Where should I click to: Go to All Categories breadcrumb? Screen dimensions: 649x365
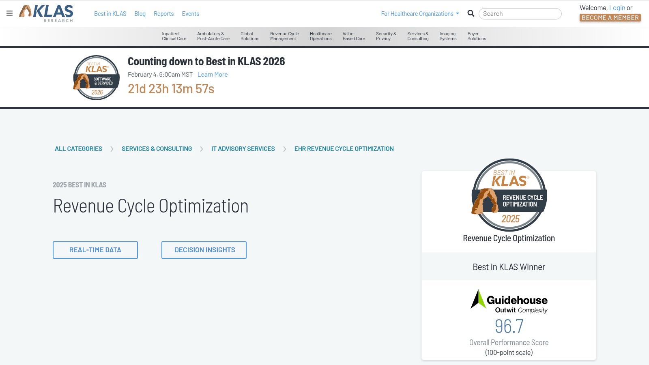point(79,149)
